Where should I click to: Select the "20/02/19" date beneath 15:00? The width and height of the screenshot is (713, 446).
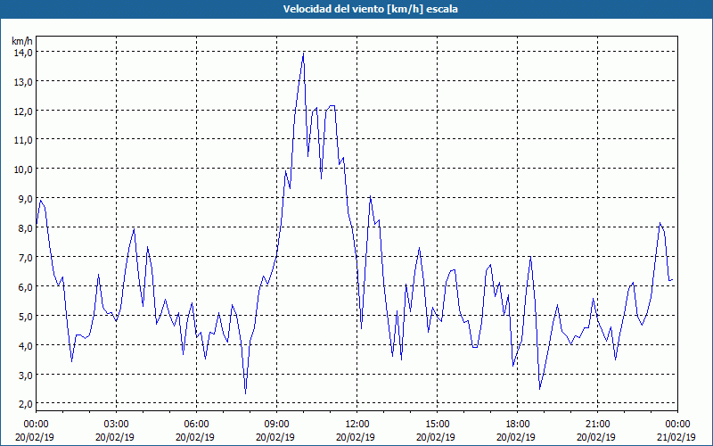(437, 437)
